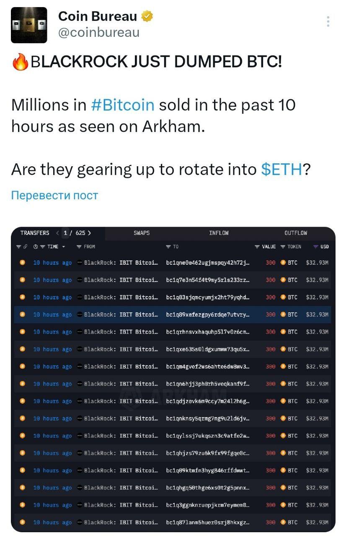Open Coin Bureau profile avatar
This screenshot has height=536, width=346.
click(x=29, y=25)
